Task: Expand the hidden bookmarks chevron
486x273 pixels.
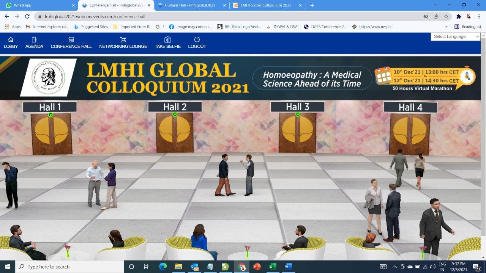Action: (446, 27)
